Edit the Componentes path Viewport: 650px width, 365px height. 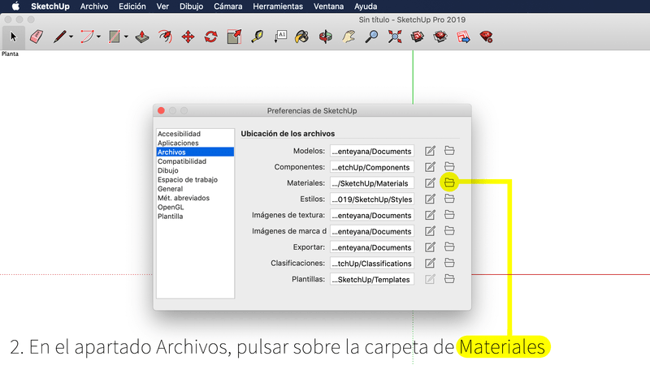pyautogui.click(x=430, y=167)
